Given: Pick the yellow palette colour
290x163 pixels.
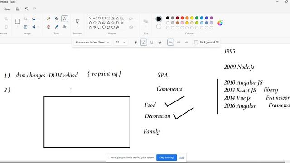Looking at the screenshot, I should (192, 18).
